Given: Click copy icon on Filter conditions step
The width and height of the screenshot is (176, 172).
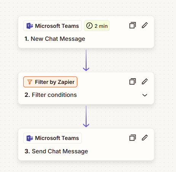Looking at the screenshot, I should (133, 81).
